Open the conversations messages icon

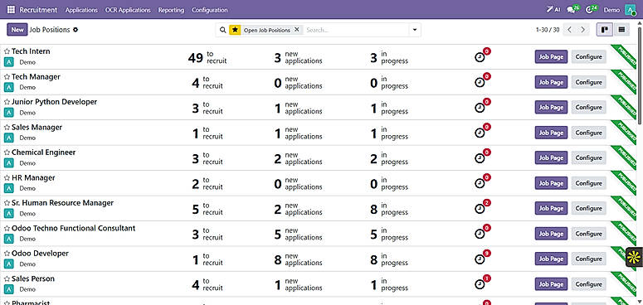click(572, 9)
